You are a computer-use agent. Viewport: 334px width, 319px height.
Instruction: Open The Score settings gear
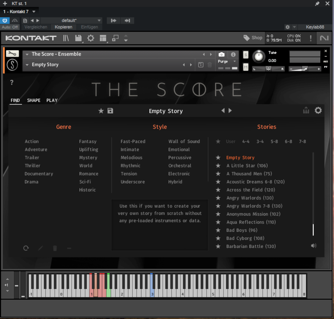[318, 110]
